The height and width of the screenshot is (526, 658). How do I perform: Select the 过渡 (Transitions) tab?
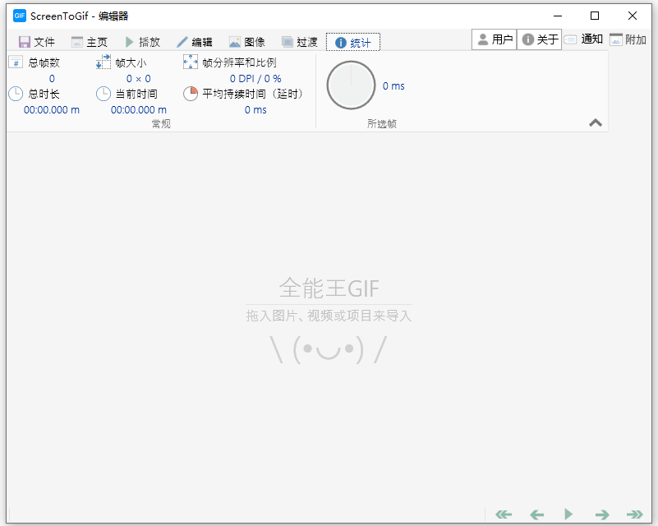tap(300, 42)
